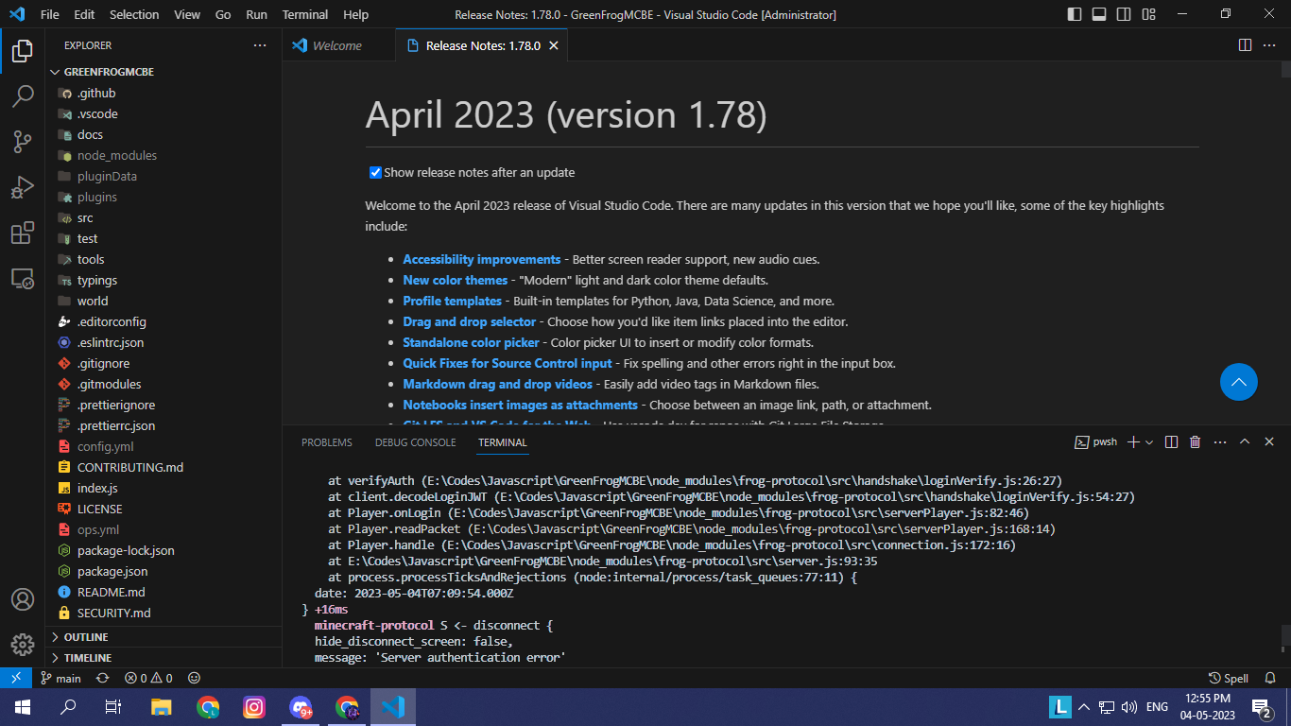Uncheck 'Show release notes after an update'
Image resolution: width=1291 pixels, height=726 pixels.
pyautogui.click(x=375, y=172)
